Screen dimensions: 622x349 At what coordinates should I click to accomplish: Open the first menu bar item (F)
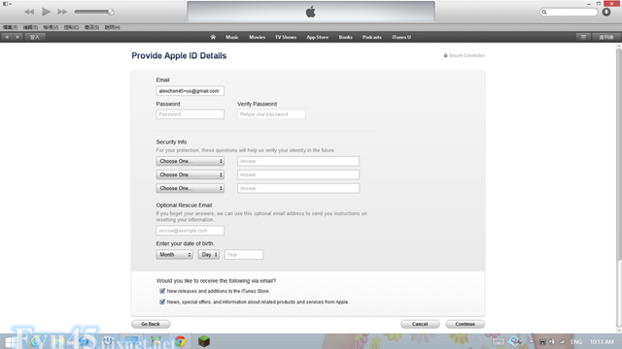coord(10,27)
